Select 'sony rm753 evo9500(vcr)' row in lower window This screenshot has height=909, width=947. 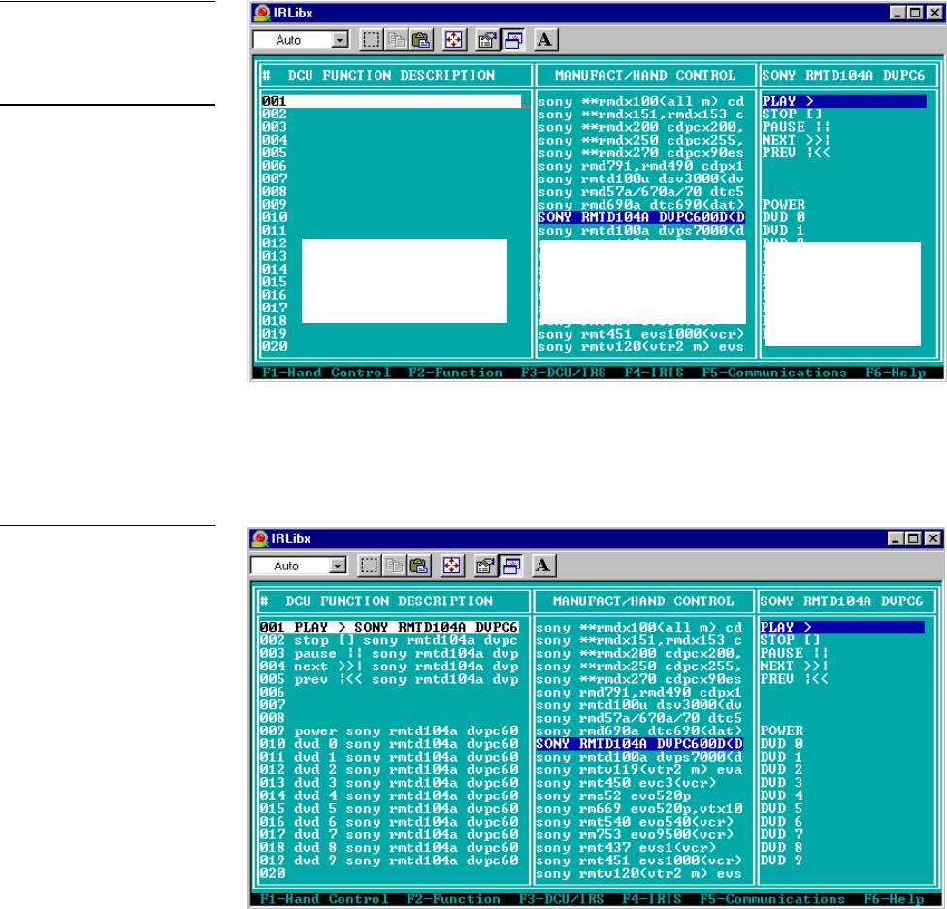pos(635,834)
